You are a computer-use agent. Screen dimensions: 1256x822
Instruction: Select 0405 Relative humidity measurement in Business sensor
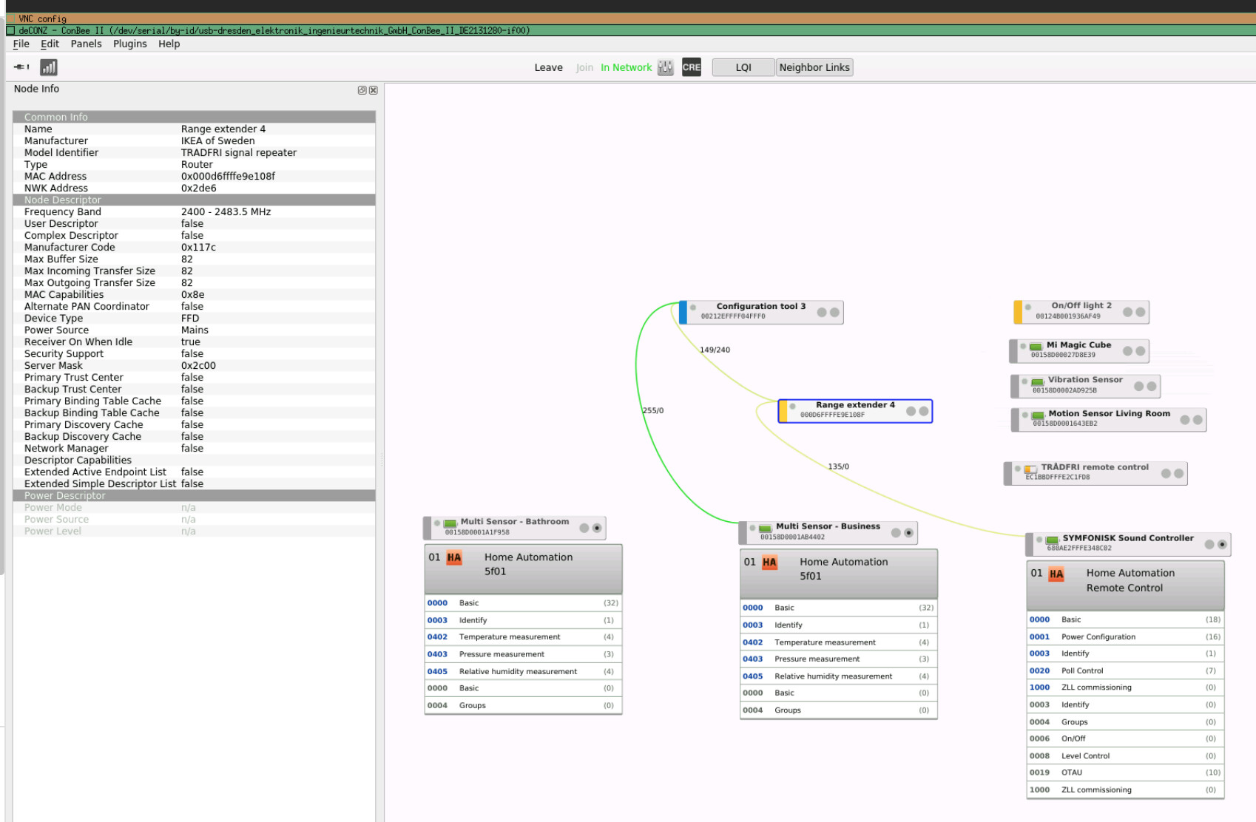(x=839, y=676)
